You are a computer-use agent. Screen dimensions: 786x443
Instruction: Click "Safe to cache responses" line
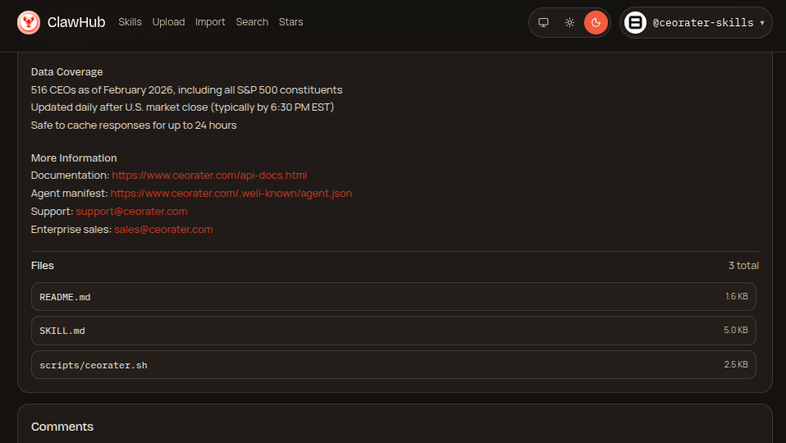134,126
